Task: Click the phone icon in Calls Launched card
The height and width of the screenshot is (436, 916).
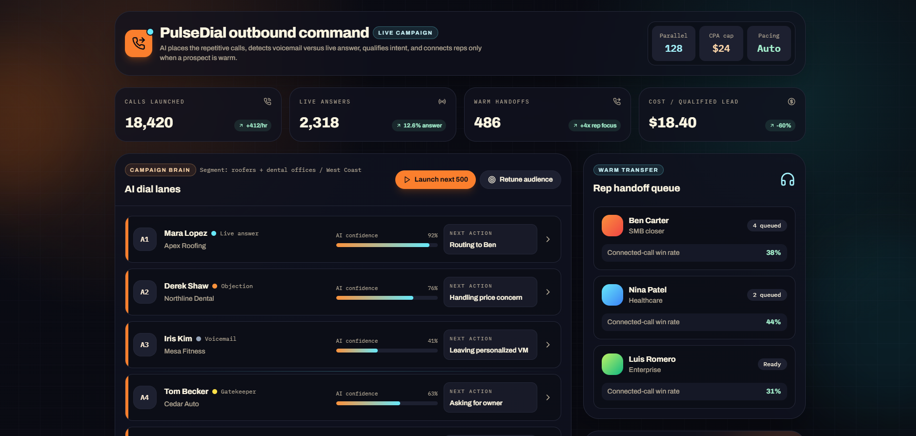Action: click(x=267, y=101)
